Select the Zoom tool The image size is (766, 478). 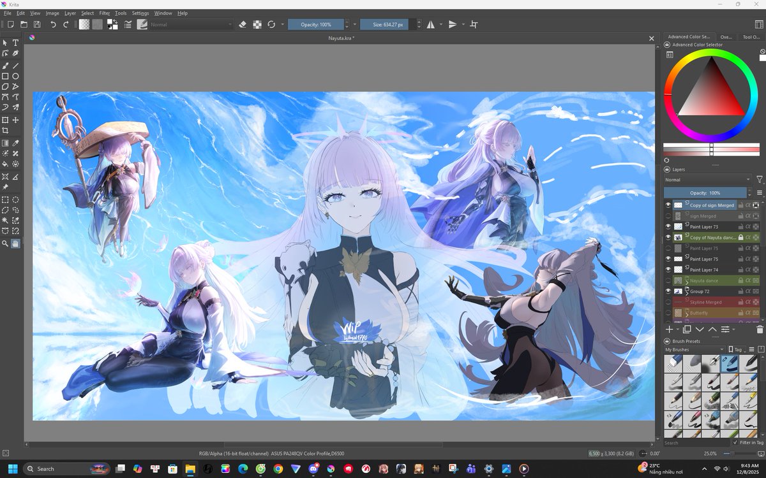point(5,243)
